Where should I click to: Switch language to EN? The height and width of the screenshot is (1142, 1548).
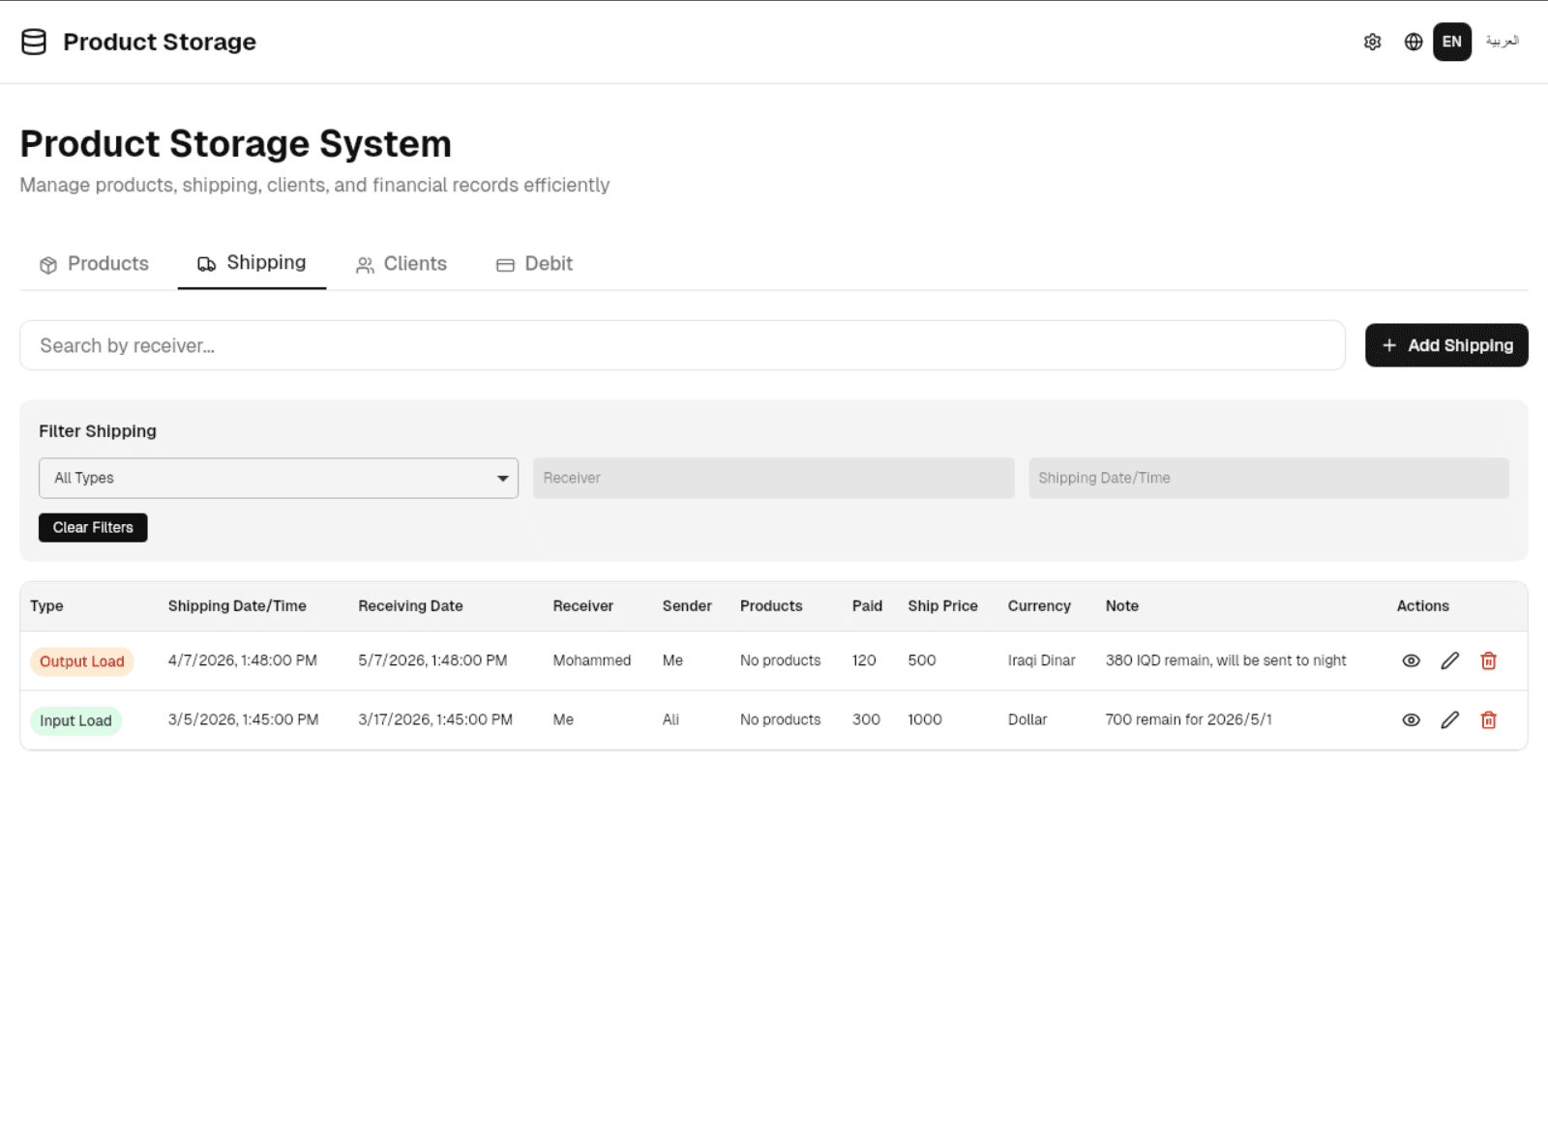click(1451, 42)
